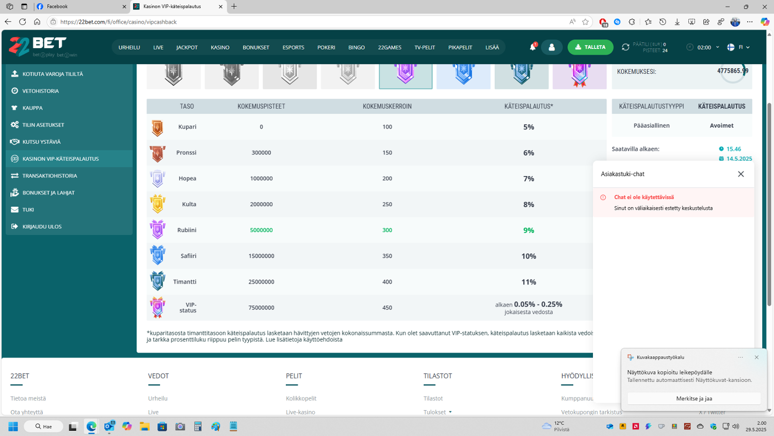
Task: Click the Pronssi level badge icon
Action: 157,153
